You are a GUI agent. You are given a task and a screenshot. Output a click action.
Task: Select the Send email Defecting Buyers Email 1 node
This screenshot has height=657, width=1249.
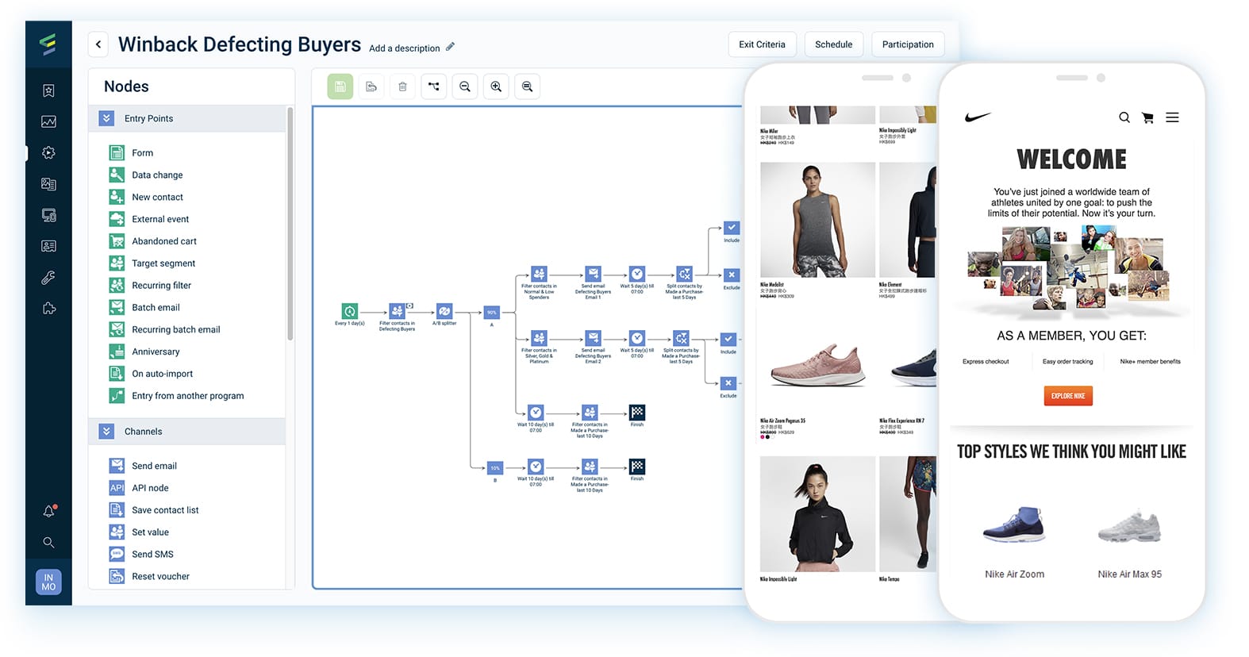click(593, 274)
